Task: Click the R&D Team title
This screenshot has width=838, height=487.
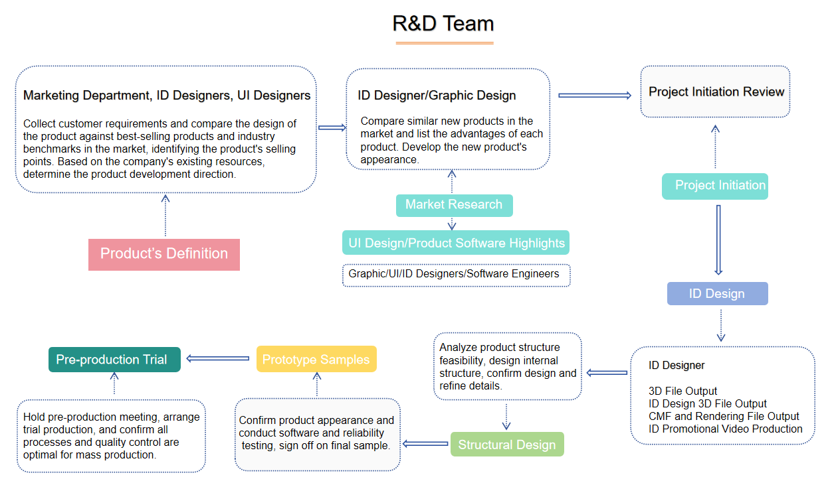Action: (443, 24)
